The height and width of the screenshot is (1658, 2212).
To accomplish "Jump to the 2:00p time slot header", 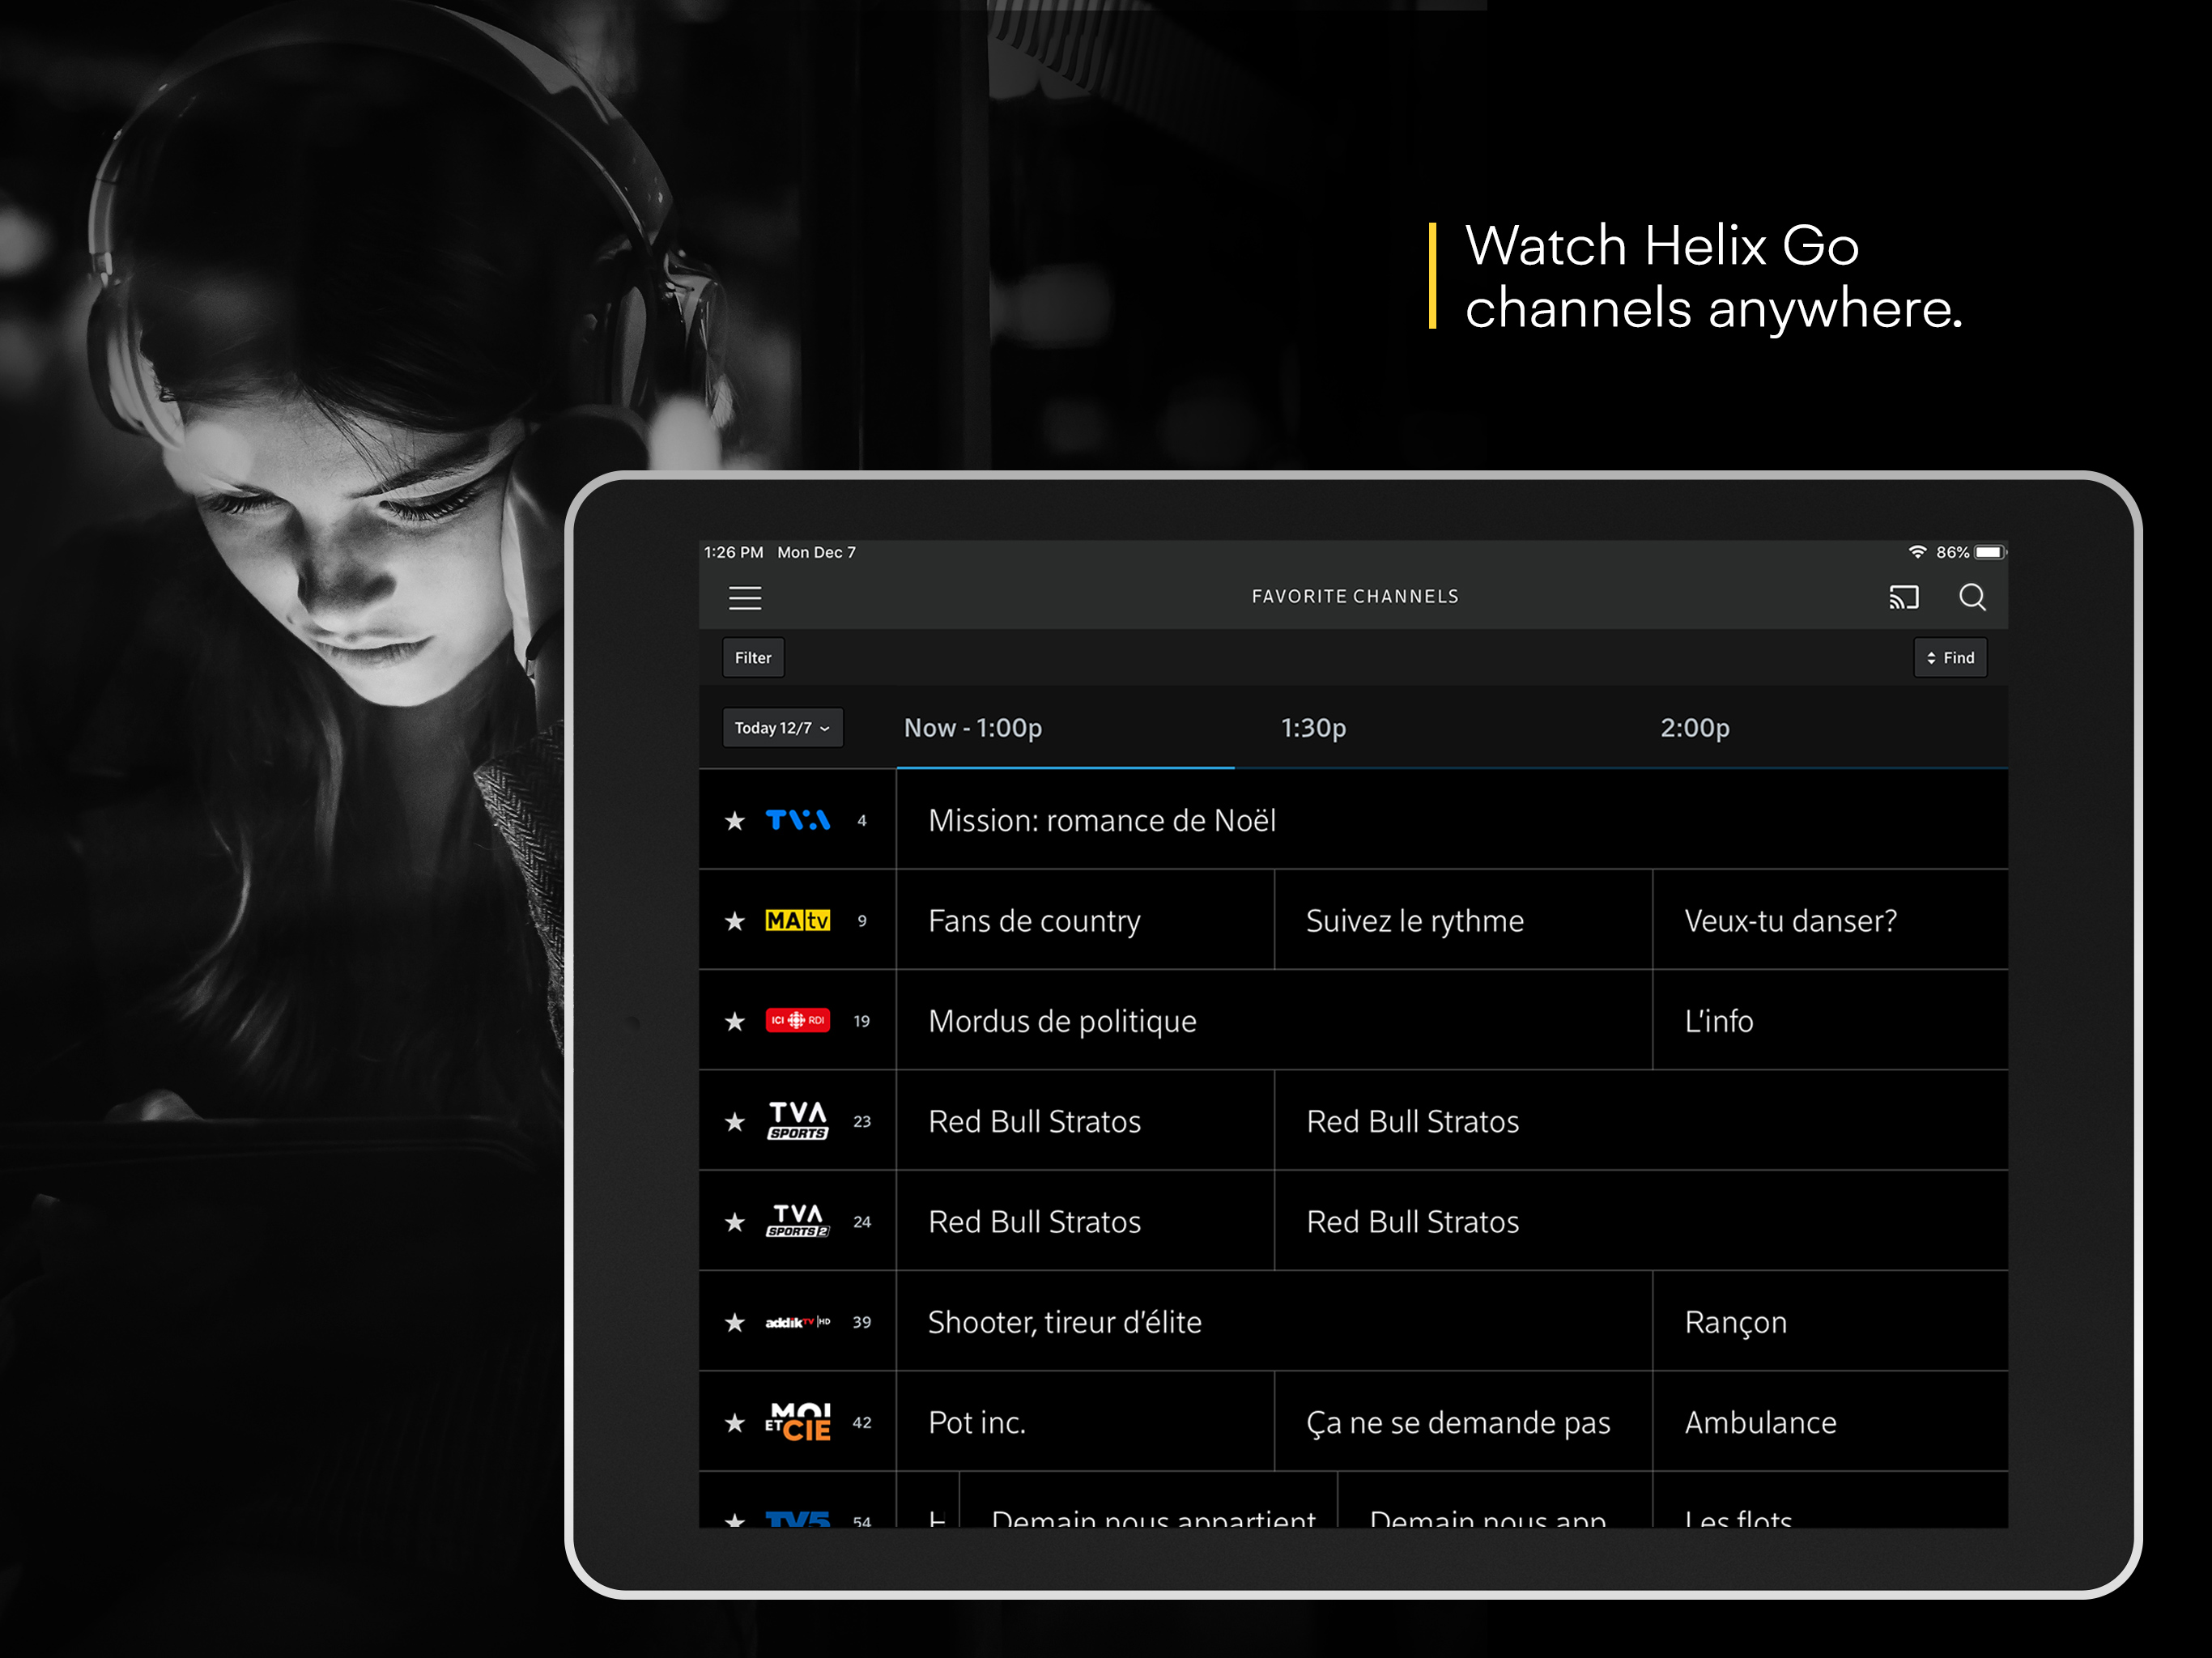I will (x=1695, y=728).
